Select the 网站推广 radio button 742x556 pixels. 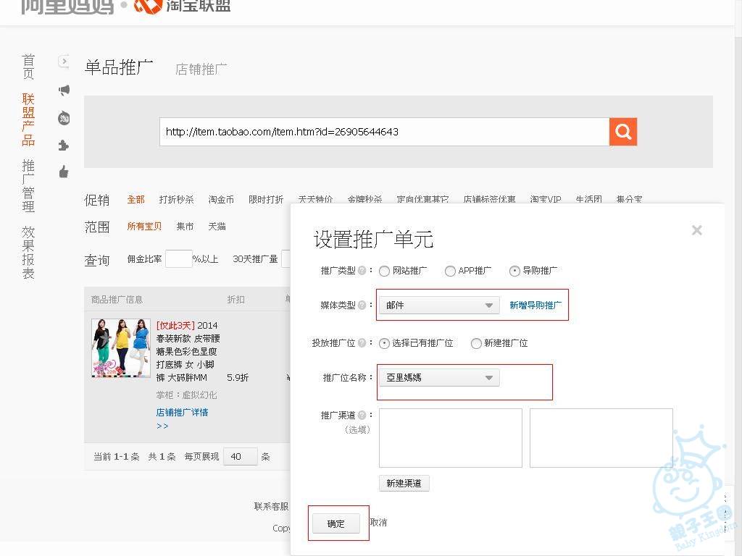coord(384,271)
